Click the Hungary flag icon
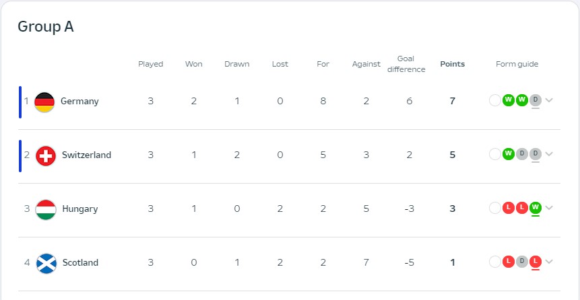The image size is (580, 300). 46,209
